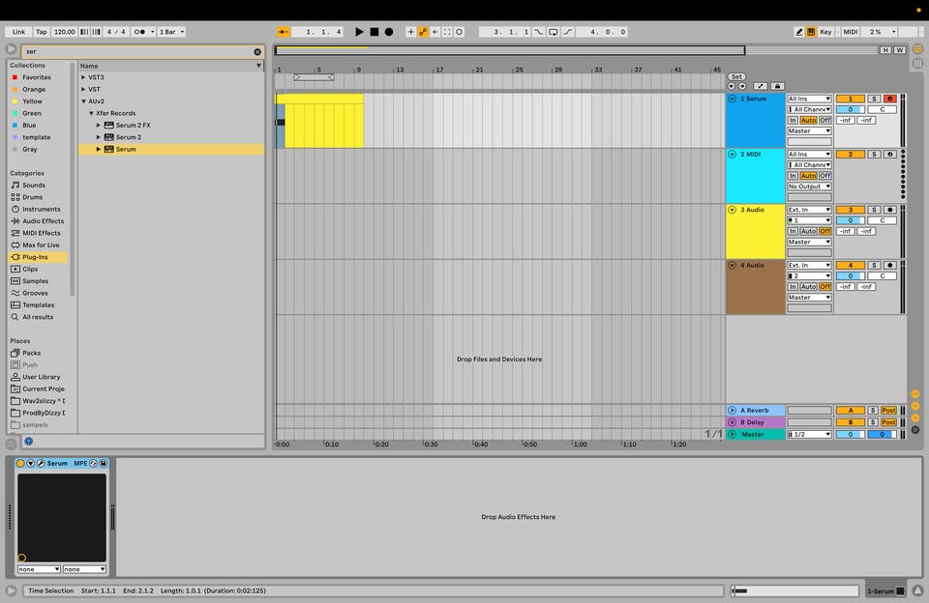
Task: Start playback with the Play button
Action: (359, 32)
